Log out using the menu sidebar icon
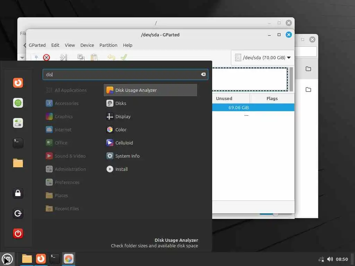355x266 pixels. (18, 213)
